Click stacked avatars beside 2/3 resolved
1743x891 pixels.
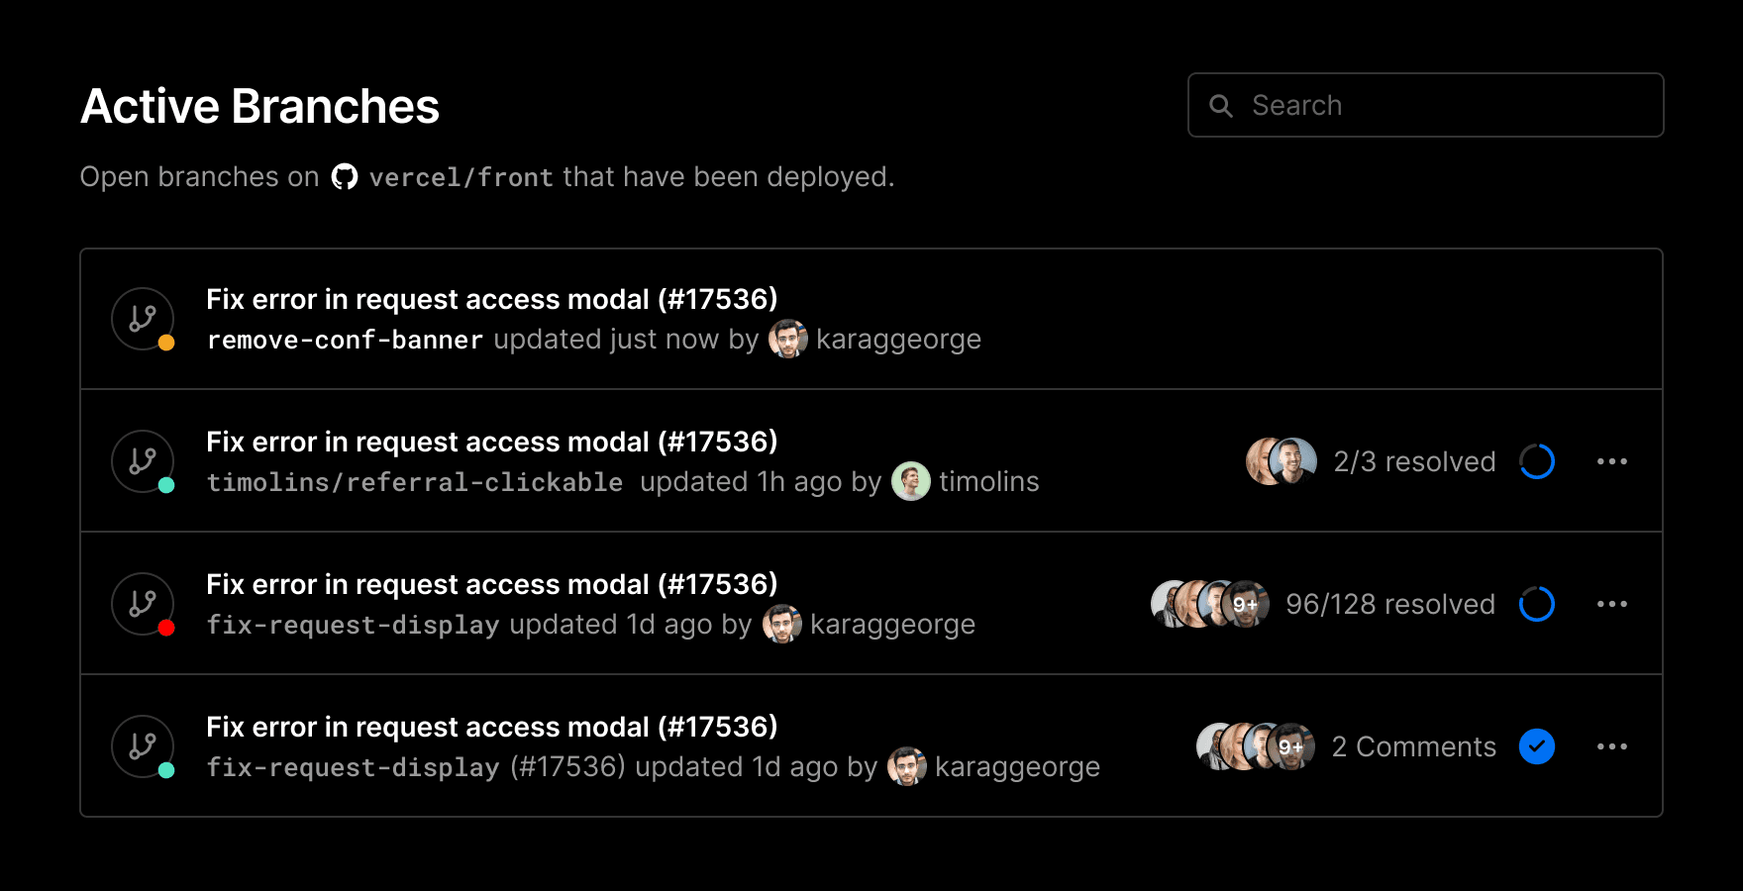[1282, 461]
